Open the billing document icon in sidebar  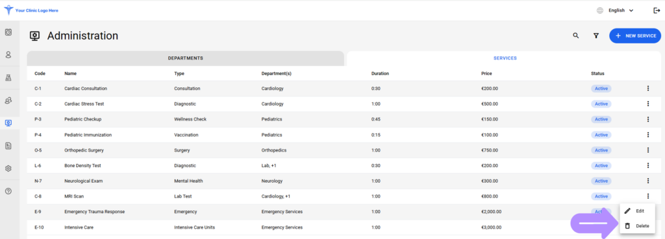point(8,146)
